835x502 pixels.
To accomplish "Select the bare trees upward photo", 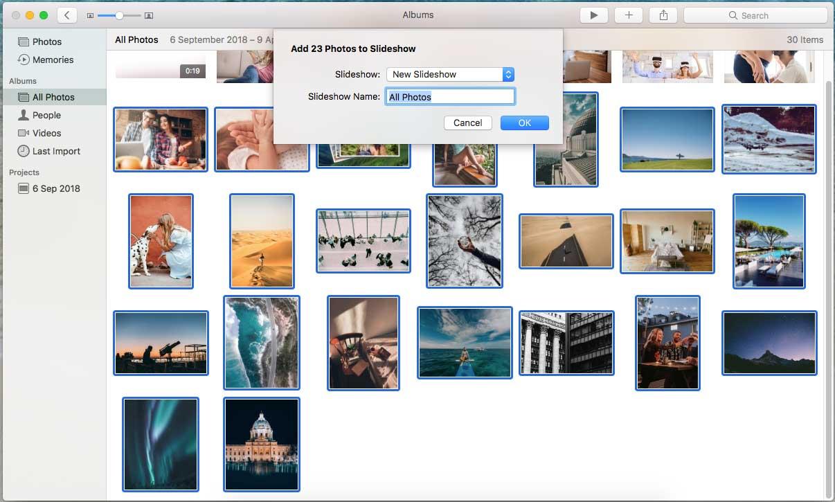I will 465,241.
